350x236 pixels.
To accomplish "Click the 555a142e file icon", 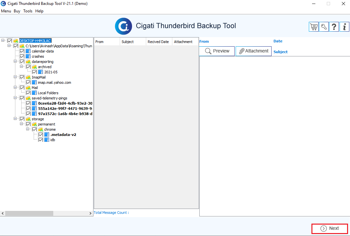I will point(34,109).
